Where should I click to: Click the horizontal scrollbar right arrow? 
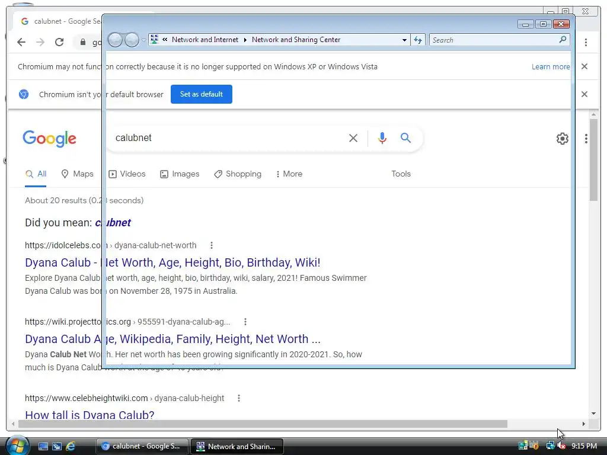[583, 424]
